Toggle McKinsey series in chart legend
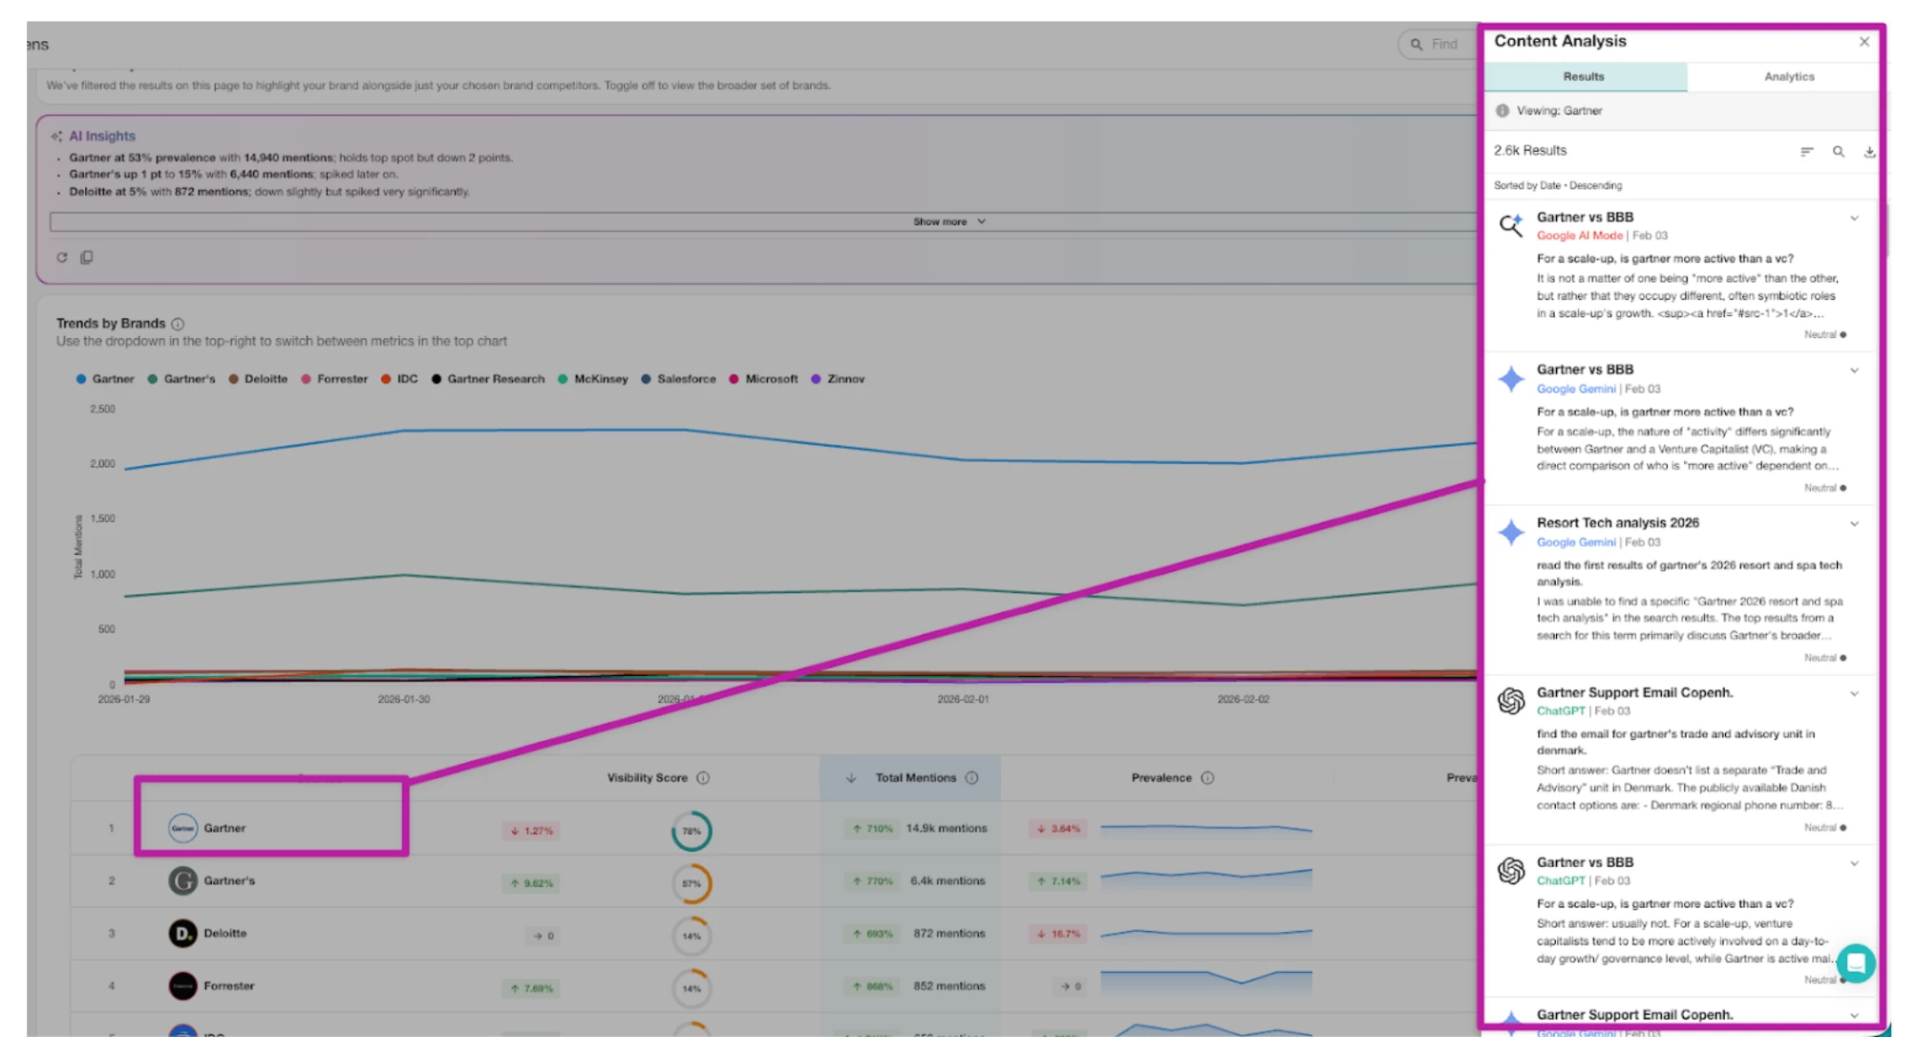The width and height of the screenshot is (1918, 1058). click(x=593, y=379)
